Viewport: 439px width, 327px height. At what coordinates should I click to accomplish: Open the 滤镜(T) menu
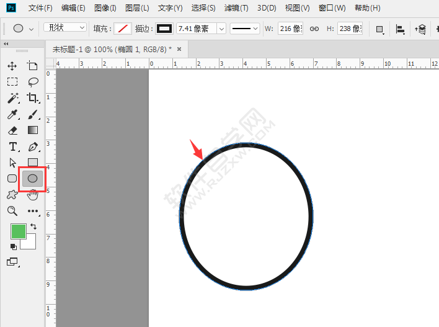[x=236, y=8]
